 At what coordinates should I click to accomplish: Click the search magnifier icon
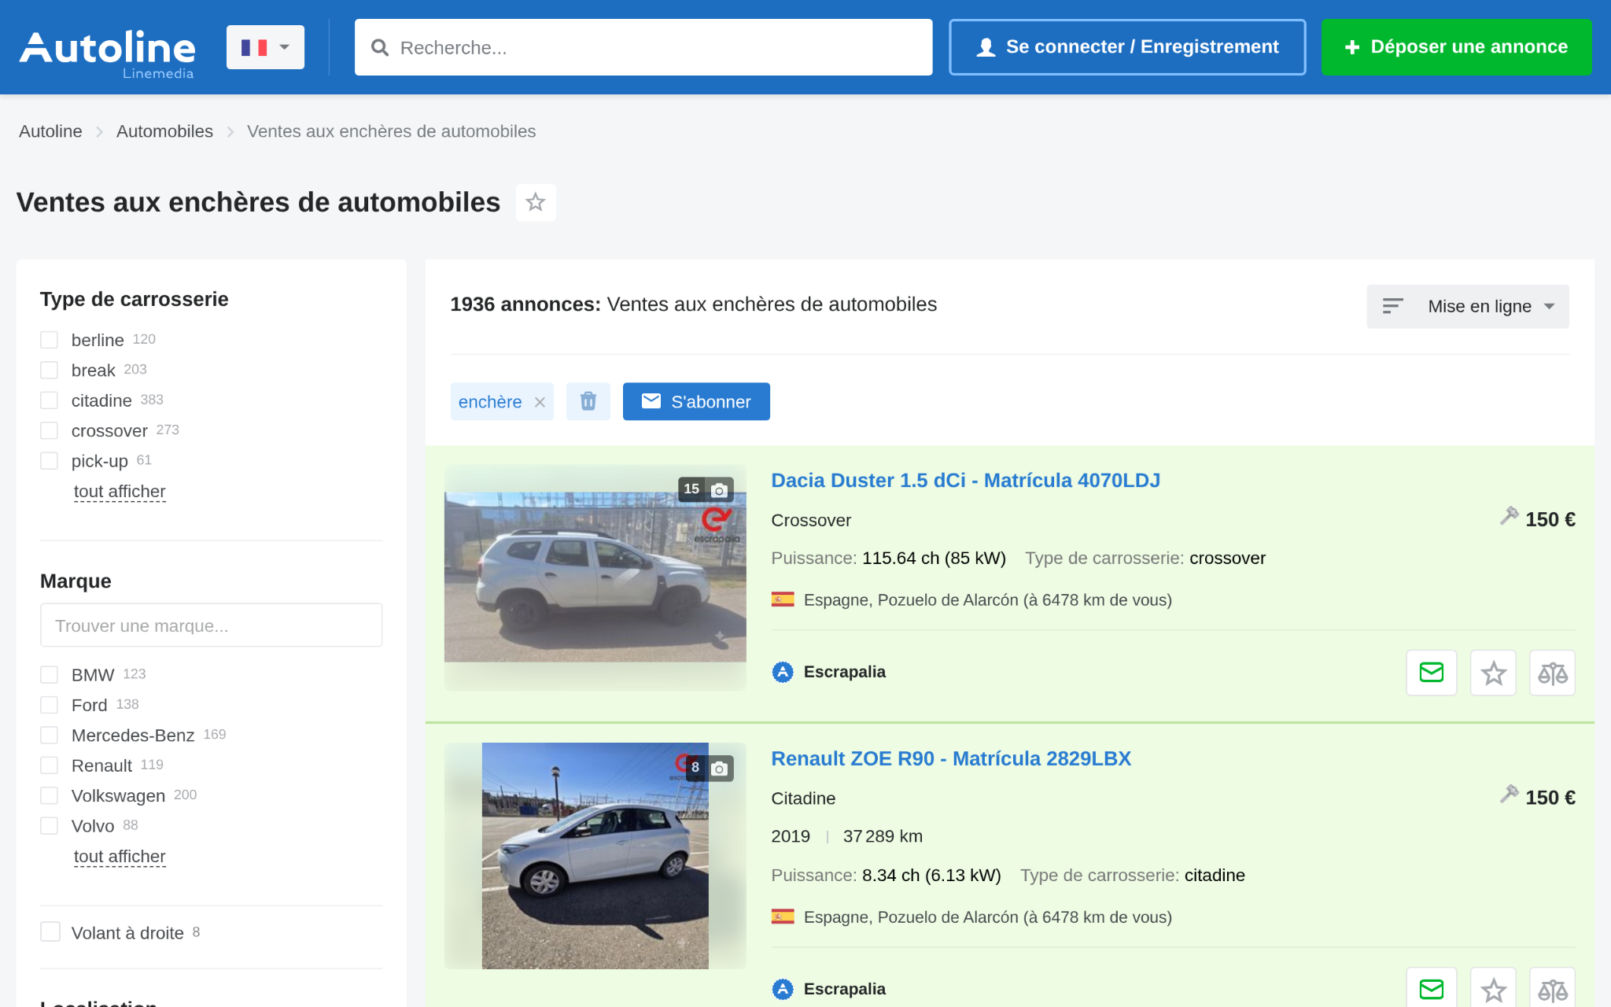click(380, 48)
